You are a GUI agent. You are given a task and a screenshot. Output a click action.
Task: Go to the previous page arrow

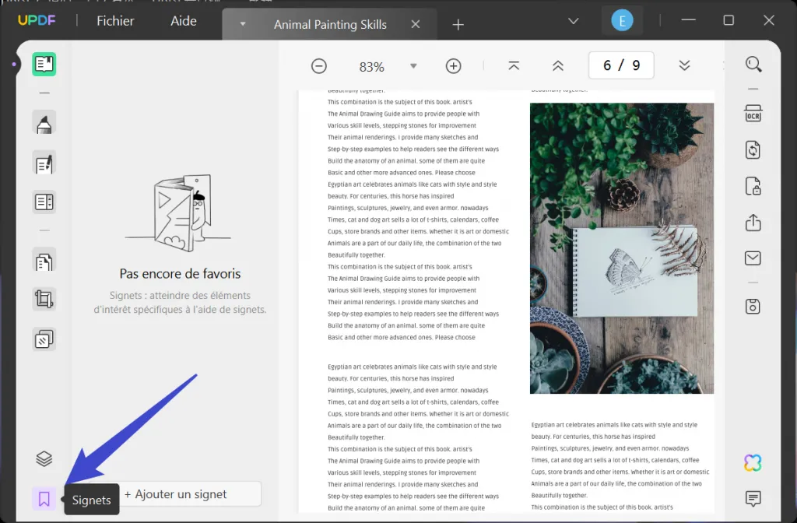point(558,65)
